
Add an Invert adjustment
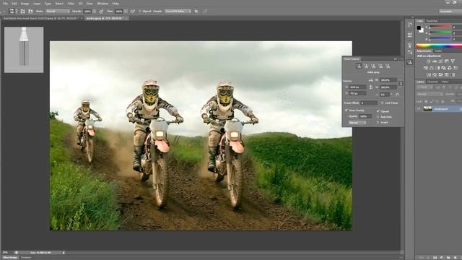428,75
